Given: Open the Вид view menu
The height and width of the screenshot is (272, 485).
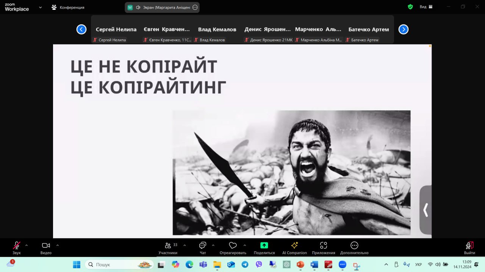Looking at the screenshot, I should pyautogui.click(x=426, y=7).
